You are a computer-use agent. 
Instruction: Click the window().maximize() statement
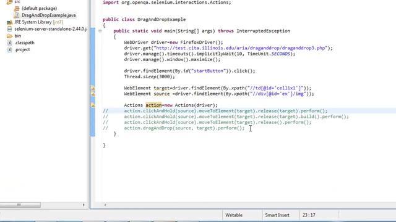point(172,59)
